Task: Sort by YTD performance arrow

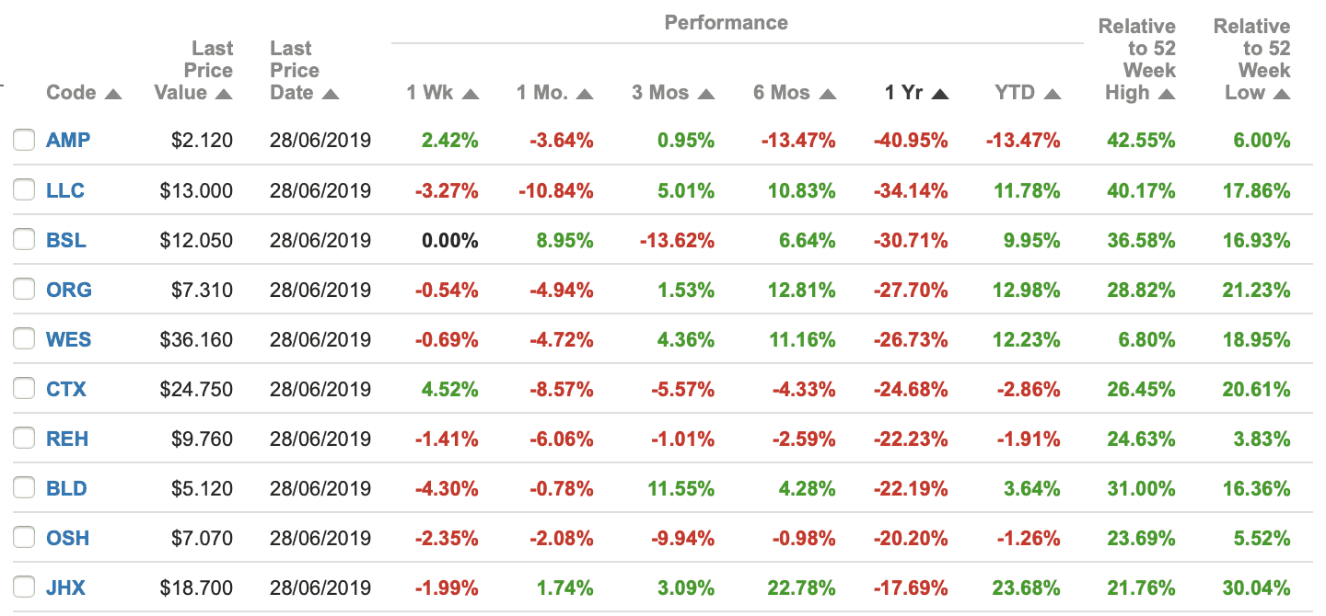Action: [1053, 94]
